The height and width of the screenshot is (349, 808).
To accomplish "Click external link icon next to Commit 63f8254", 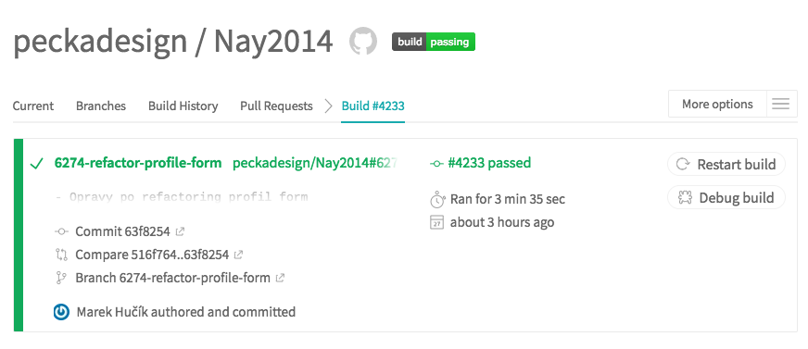I will [x=180, y=231].
